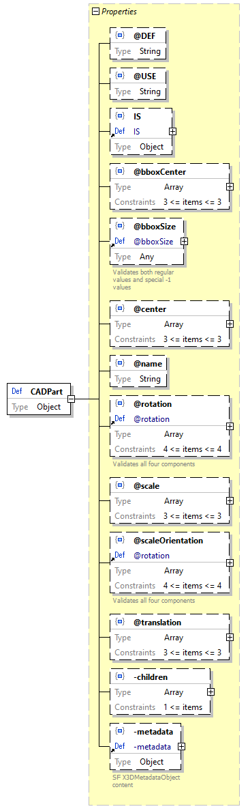Click the @name property icon
Viewport: 250px width, 811px height.
point(120,364)
